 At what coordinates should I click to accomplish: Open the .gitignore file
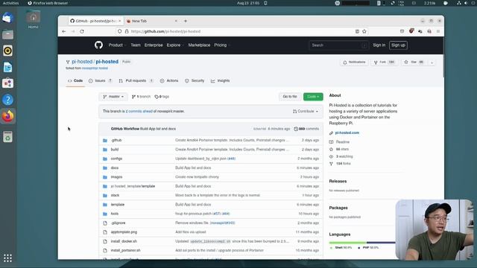pos(118,223)
